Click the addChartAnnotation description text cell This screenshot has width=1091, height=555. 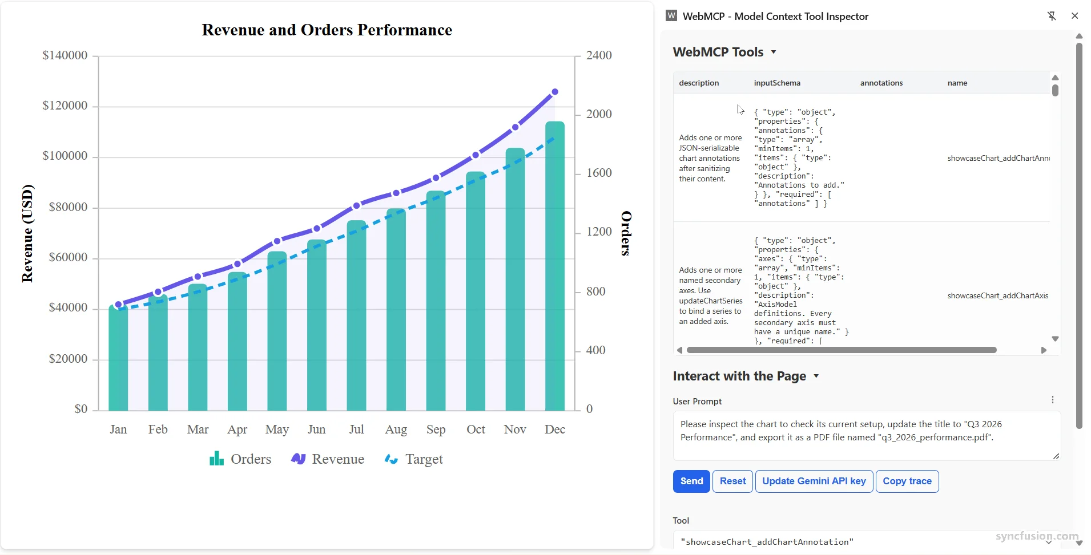[711, 158]
